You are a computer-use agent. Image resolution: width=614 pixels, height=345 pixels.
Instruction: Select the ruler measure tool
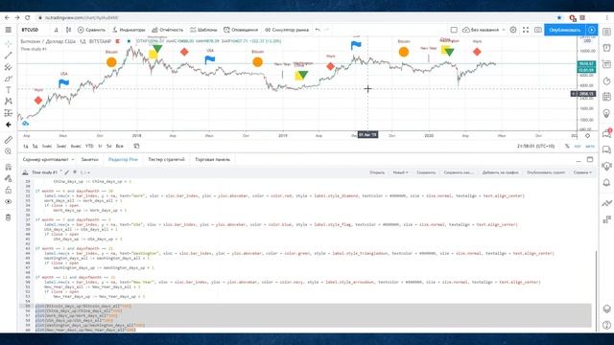pyautogui.click(x=9, y=140)
